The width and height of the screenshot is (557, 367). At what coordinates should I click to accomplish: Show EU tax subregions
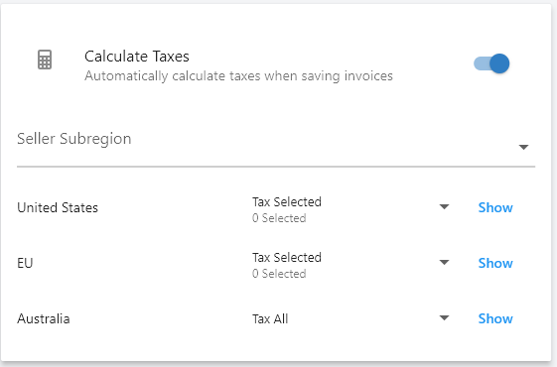point(495,264)
